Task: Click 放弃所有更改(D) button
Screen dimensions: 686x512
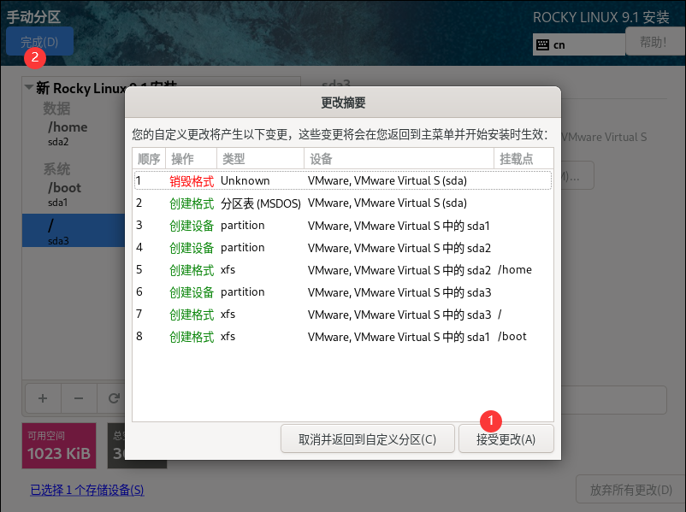Action: [x=630, y=490]
